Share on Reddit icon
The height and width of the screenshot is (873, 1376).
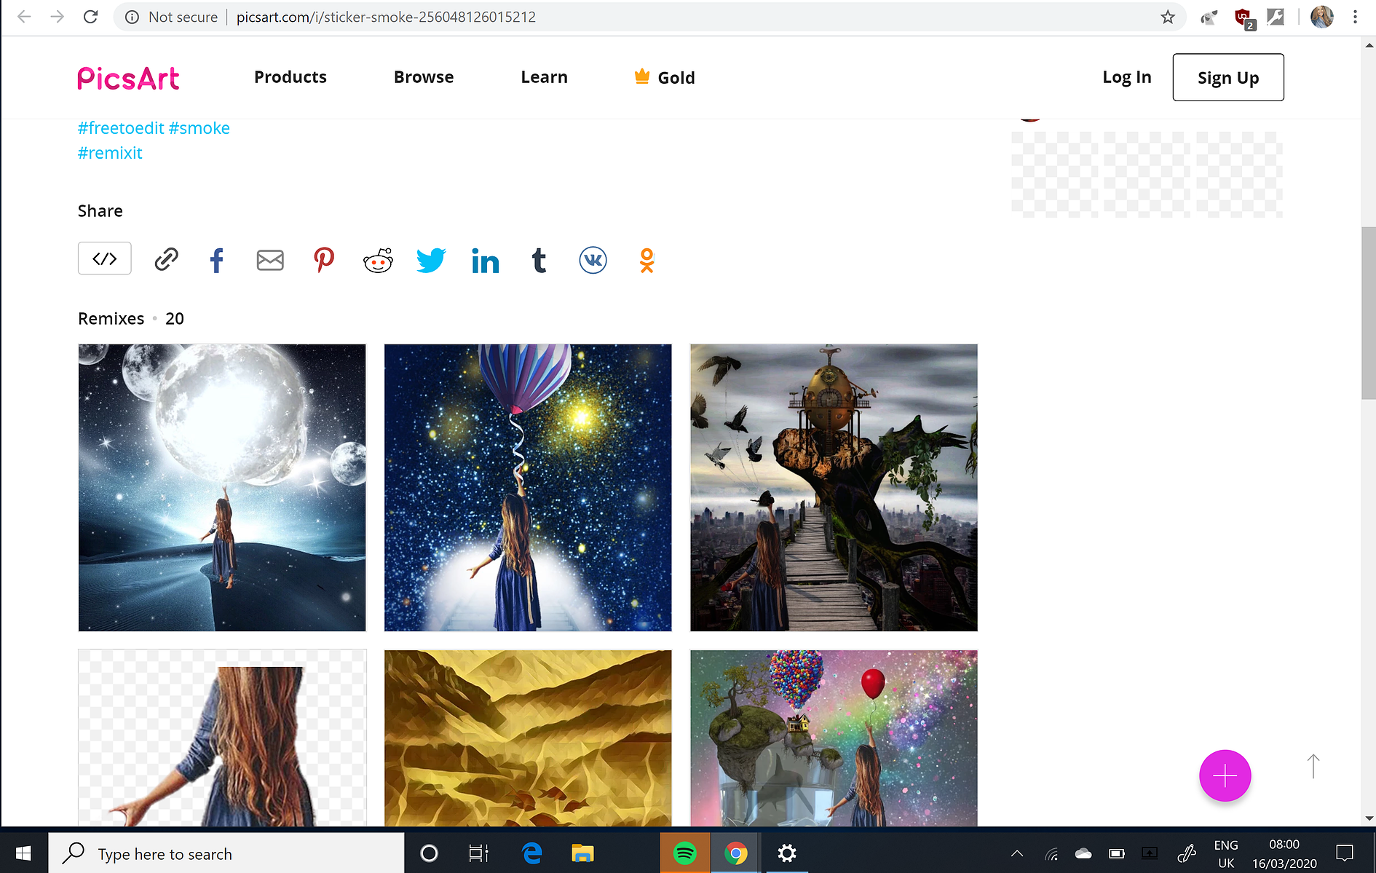click(378, 260)
